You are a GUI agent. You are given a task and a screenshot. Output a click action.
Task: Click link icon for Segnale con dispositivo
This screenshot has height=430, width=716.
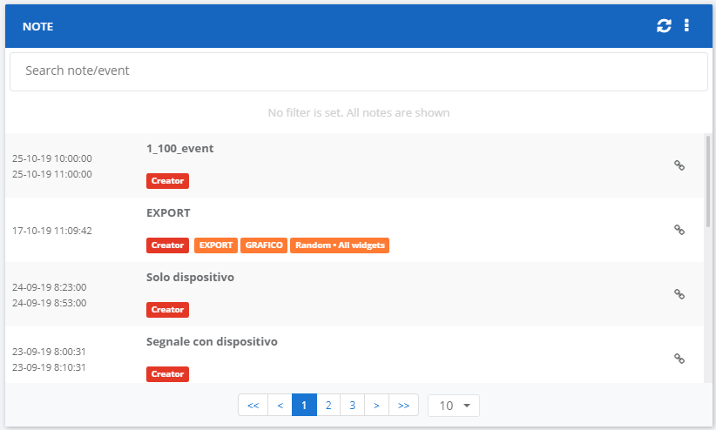679,359
